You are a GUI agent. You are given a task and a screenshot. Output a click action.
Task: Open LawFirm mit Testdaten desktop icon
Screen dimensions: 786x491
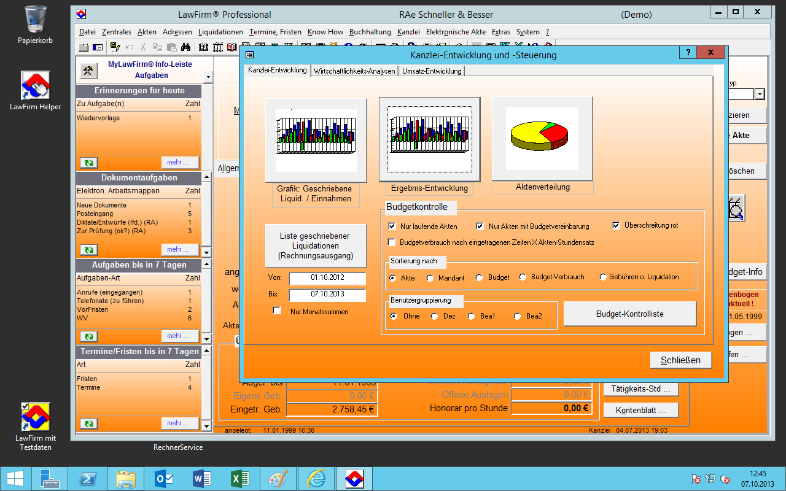pyautogui.click(x=35, y=427)
